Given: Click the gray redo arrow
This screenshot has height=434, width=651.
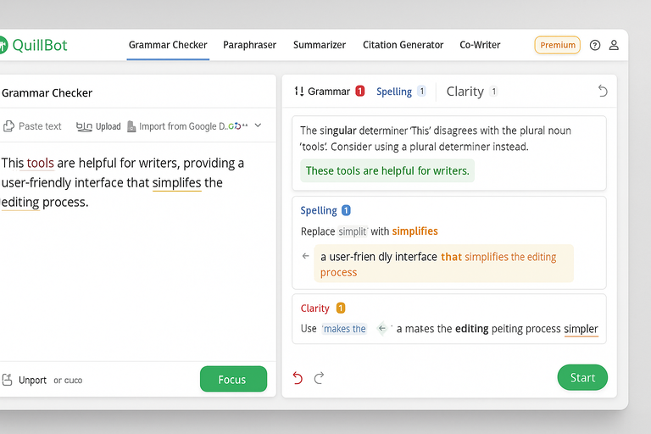Looking at the screenshot, I should coord(319,378).
